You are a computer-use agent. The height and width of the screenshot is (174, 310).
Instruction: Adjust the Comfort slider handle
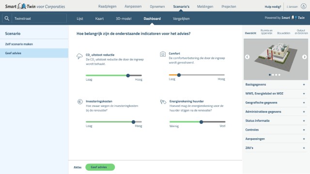click(x=179, y=75)
